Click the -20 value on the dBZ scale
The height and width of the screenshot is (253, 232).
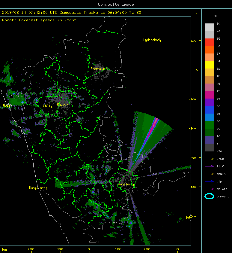tap(219, 151)
